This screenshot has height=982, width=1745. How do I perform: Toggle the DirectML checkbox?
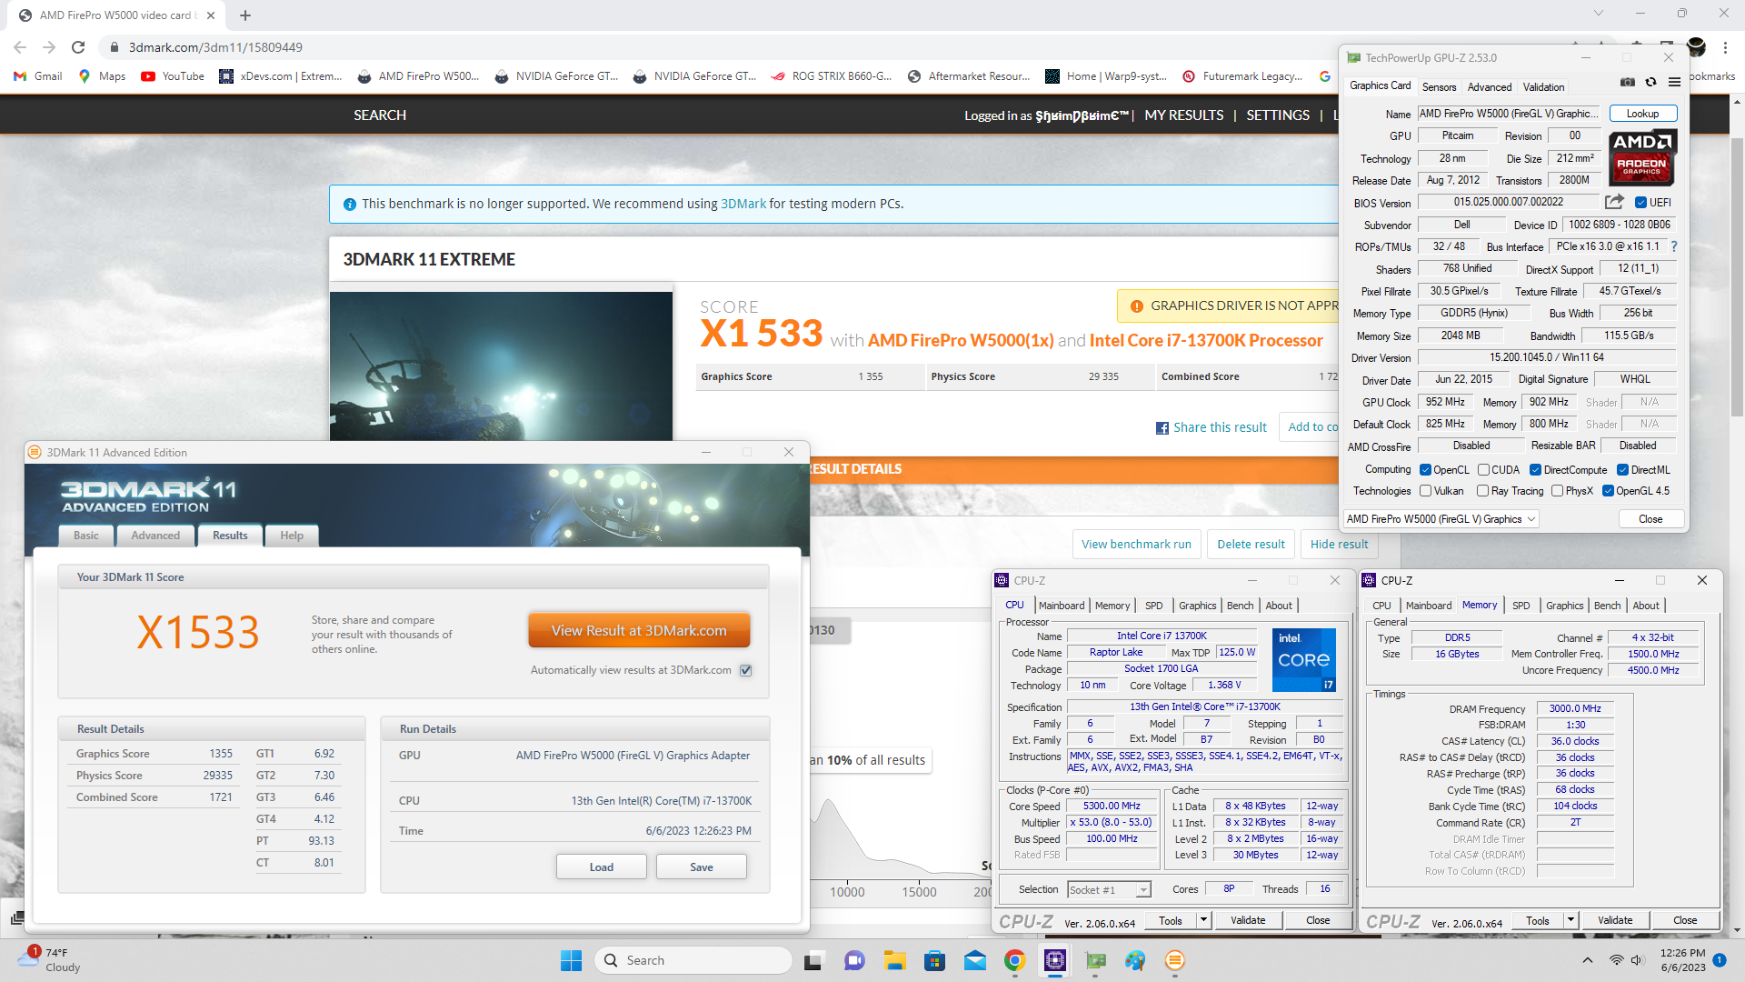[x=1622, y=469]
